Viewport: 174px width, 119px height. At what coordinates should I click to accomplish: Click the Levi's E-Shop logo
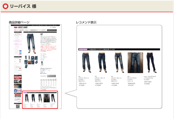click(21, 27)
